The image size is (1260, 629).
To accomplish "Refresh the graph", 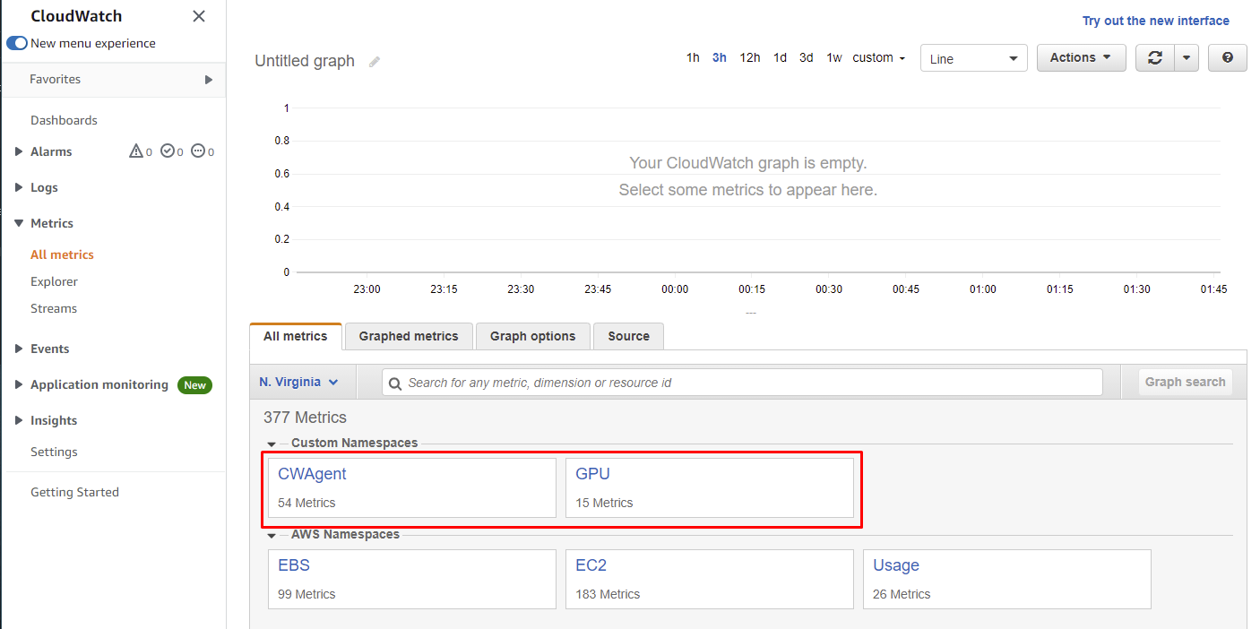I will (1155, 57).
